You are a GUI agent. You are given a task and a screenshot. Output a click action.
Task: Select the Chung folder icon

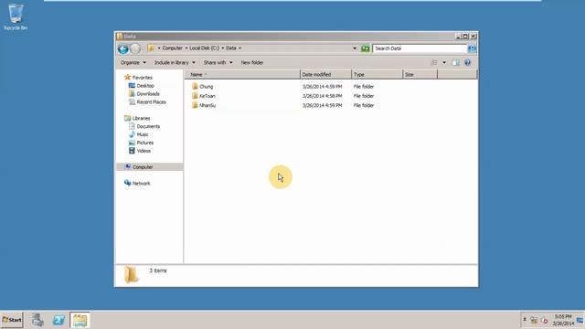click(x=195, y=86)
